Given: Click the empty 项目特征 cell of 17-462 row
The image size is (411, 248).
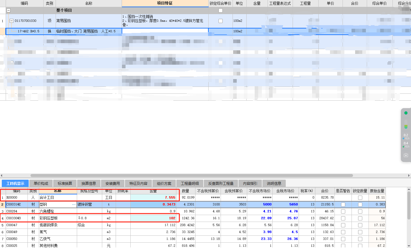Looking at the screenshot, I should click(x=165, y=31).
